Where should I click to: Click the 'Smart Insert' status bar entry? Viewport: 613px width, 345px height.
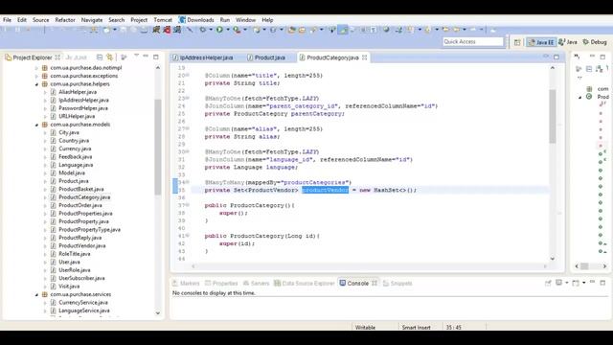(x=416, y=328)
